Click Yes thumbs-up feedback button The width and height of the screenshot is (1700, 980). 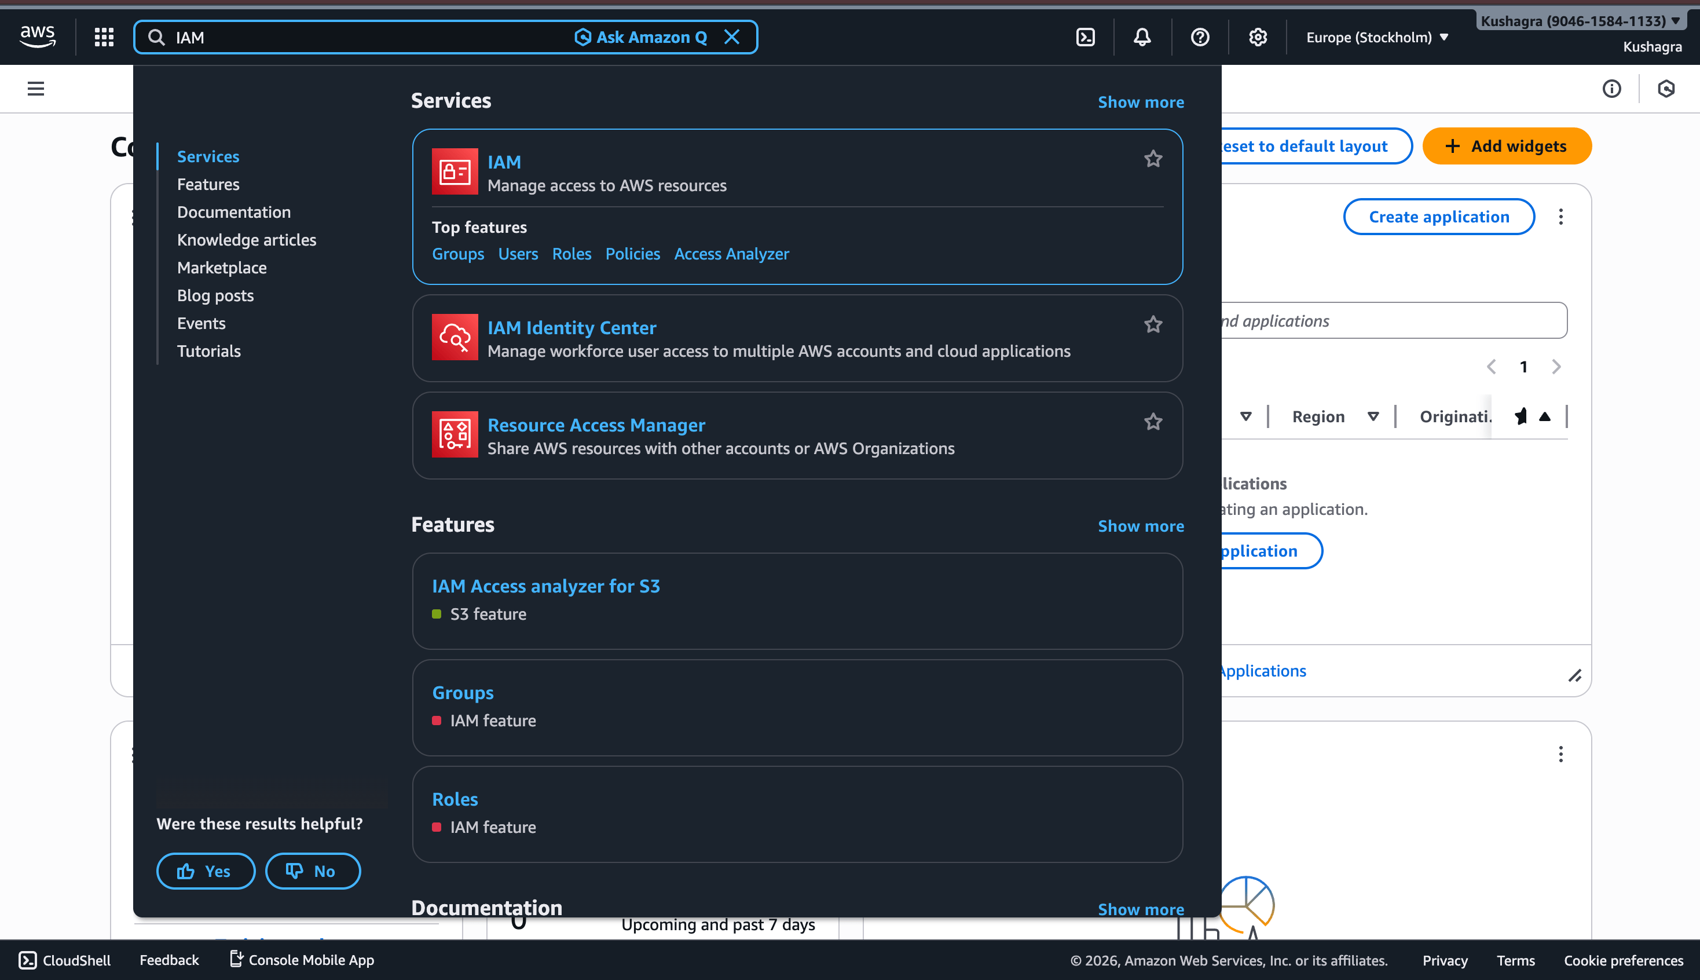coord(206,871)
